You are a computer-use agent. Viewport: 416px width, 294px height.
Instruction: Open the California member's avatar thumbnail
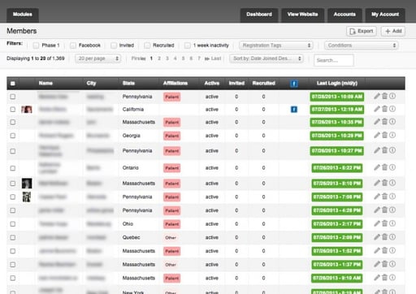[x=27, y=110]
